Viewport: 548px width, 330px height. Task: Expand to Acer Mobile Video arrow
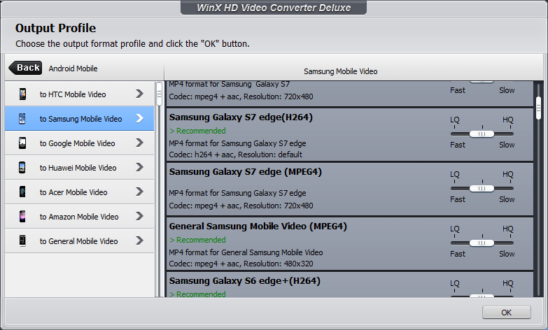click(139, 192)
